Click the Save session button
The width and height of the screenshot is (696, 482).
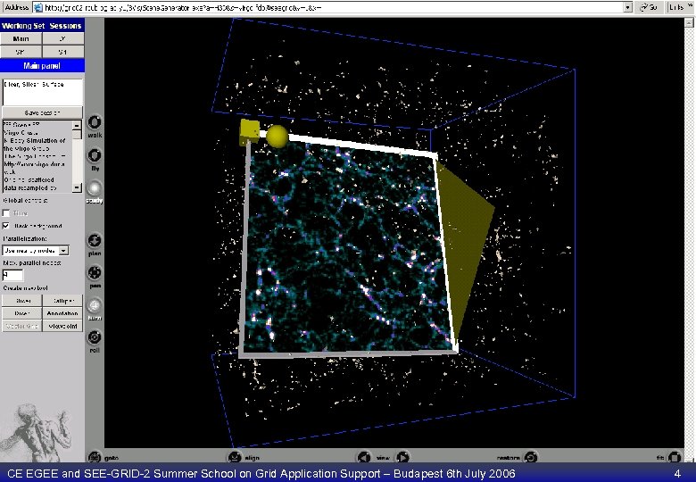(x=42, y=112)
